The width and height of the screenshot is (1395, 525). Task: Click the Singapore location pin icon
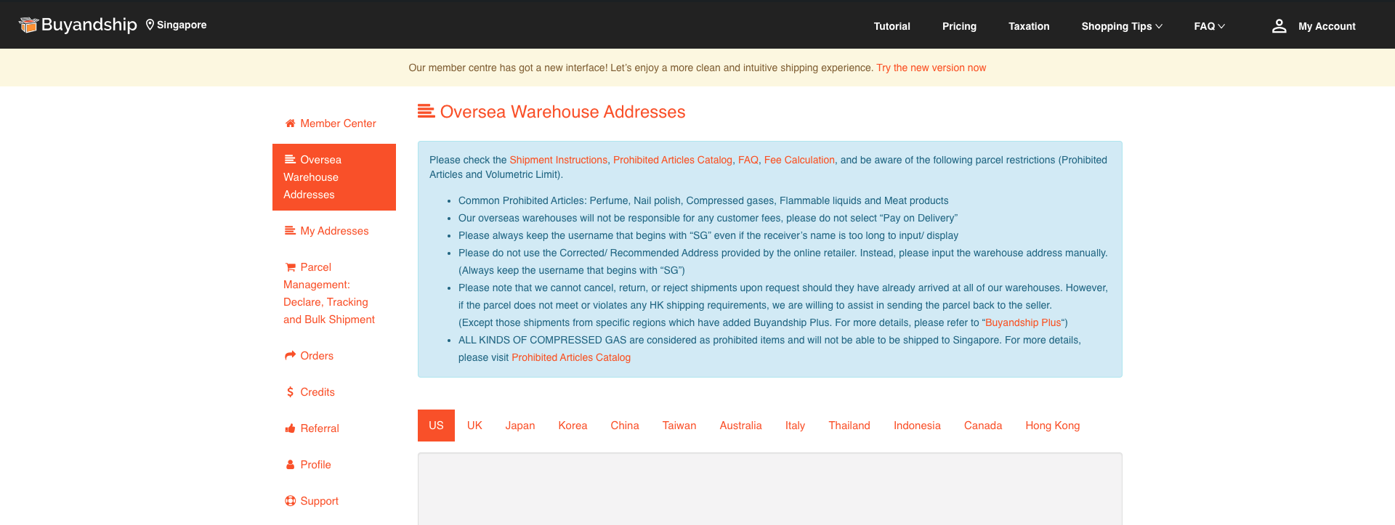[150, 25]
